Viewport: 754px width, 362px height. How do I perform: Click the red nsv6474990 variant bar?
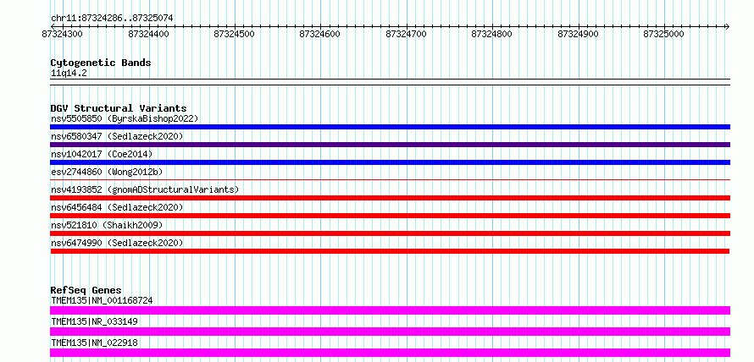coord(390,251)
